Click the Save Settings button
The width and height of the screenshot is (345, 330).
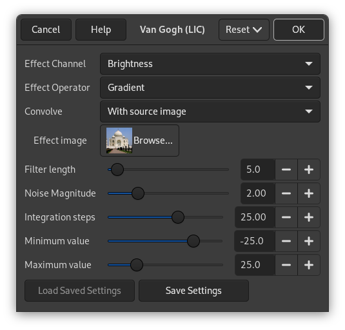[193, 291]
